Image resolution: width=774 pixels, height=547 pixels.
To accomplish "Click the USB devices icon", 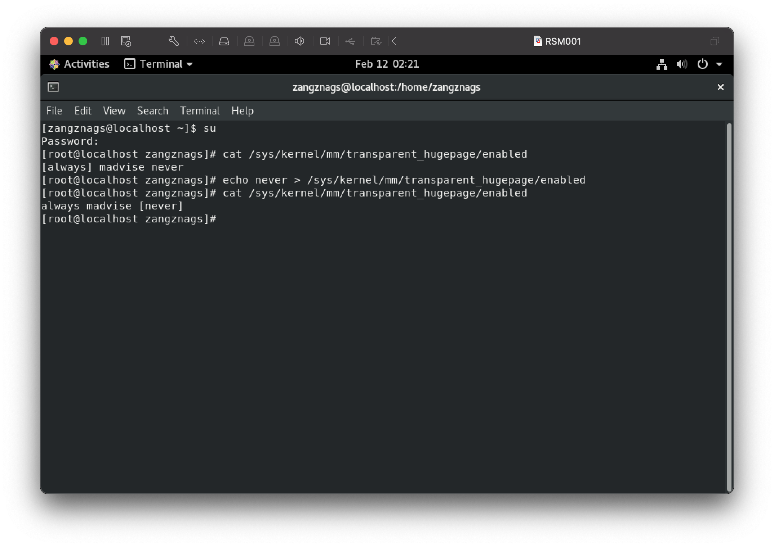I will [x=350, y=41].
